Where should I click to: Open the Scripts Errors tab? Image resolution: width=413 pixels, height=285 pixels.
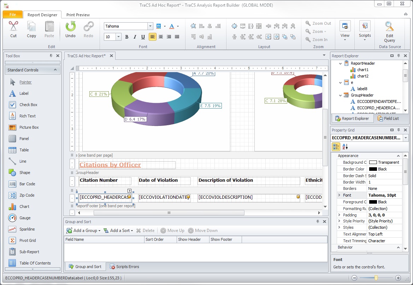pos(124,267)
